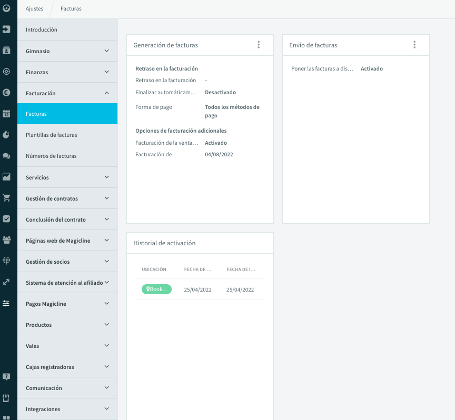Click the shopping cart icon in sidebar
The height and width of the screenshot is (420, 455).
[6, 198]
